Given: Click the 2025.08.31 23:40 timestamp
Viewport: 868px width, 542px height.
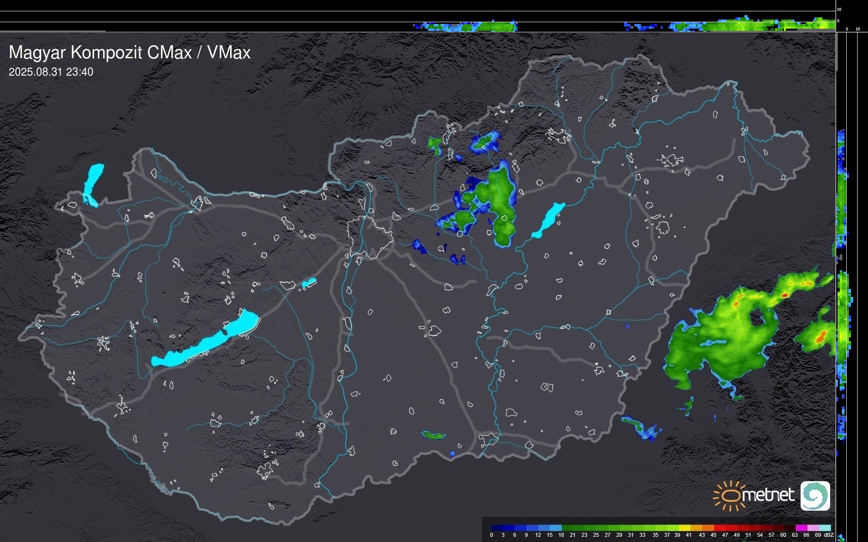Looking at the screenshot, I should click(x=51, y=72).
